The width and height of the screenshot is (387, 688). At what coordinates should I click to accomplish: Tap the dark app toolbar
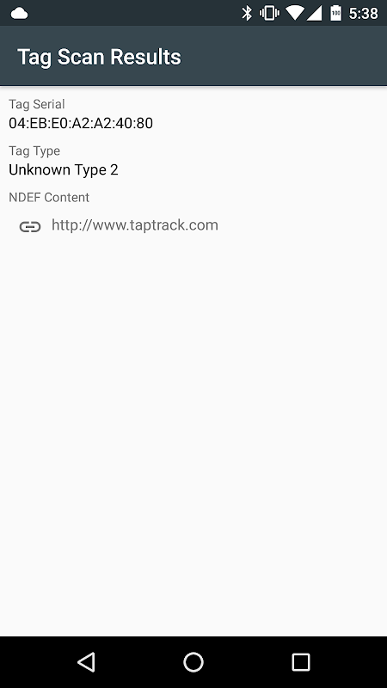point(193,56)
